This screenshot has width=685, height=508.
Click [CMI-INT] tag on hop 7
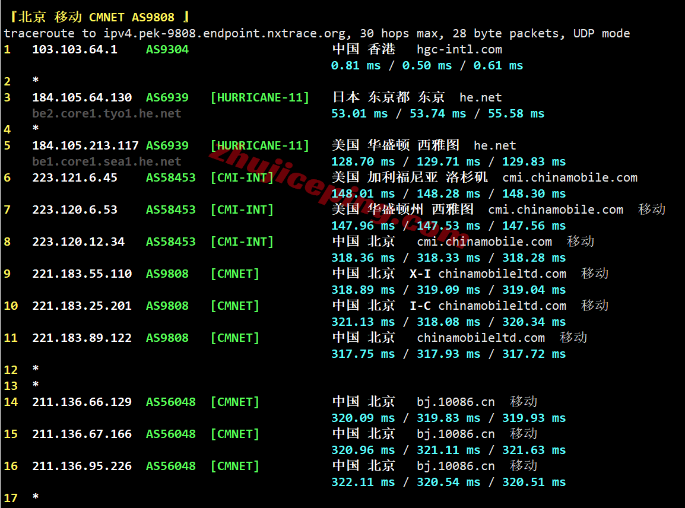(x=242, y=209)
